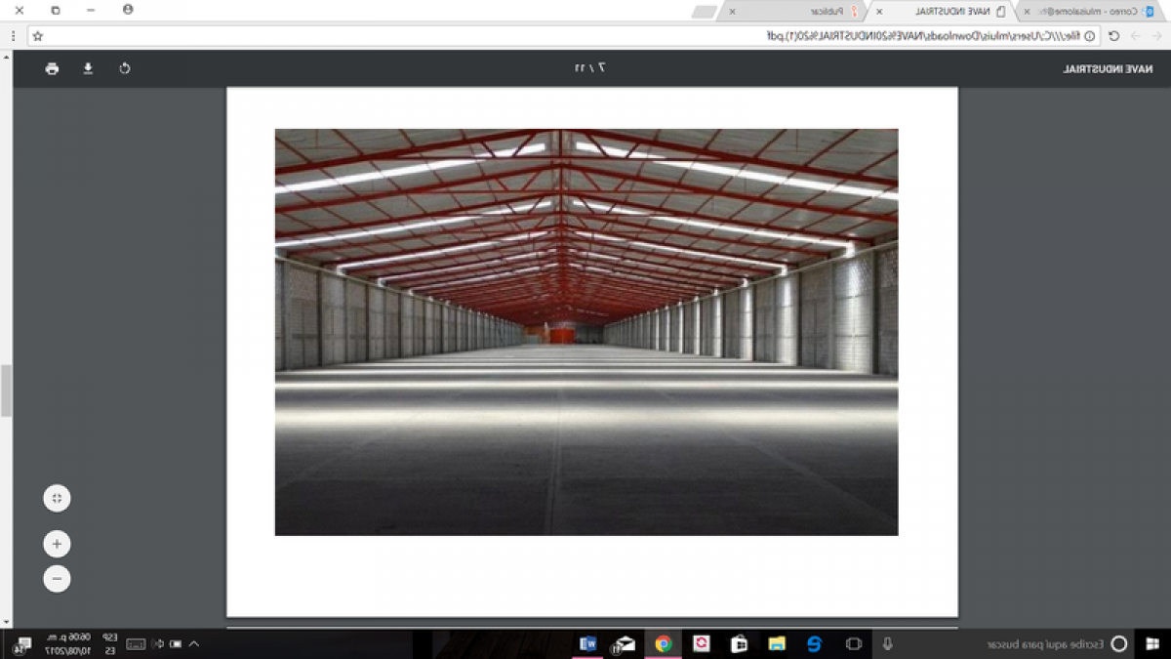Screen dimensions: 1171x659
Task: Launch Microsoft Word from the taskbar
Action: pos(585,643)
